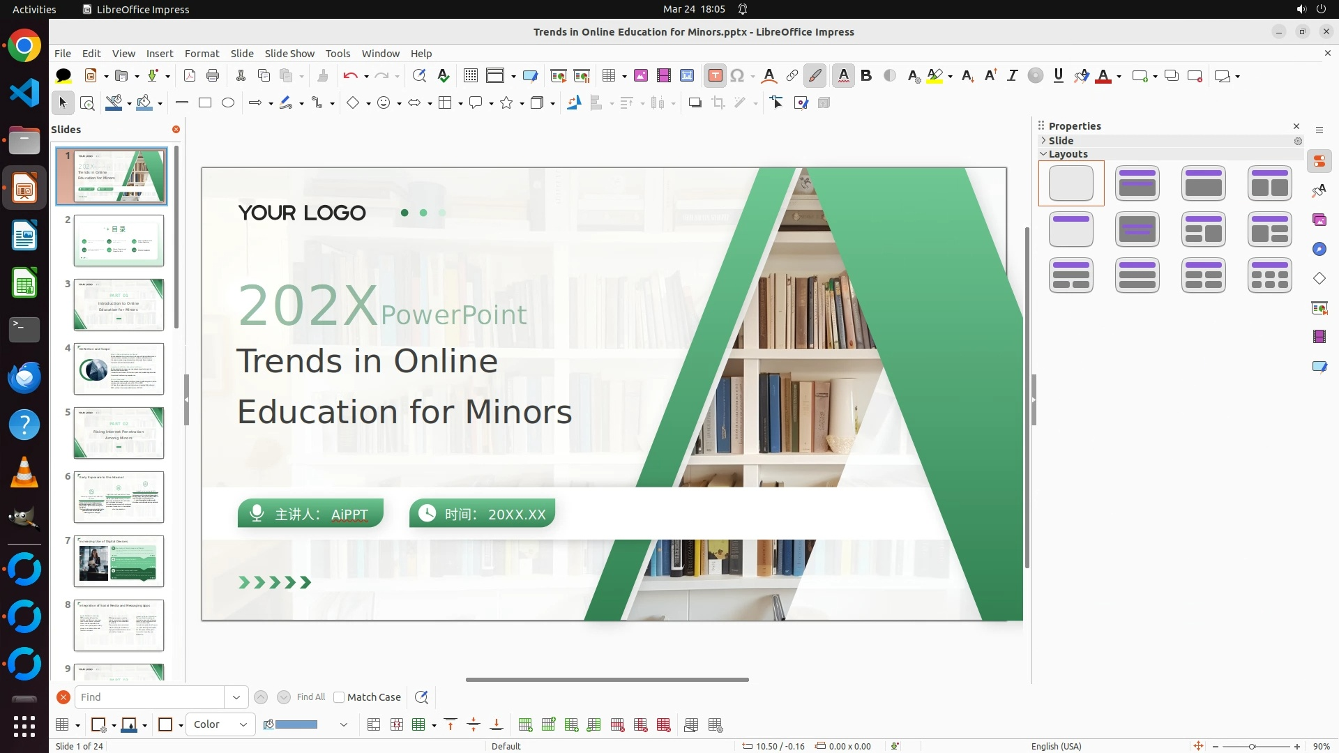1339x753 pixels.
Task: Open the Format menu
Action: (x=202, y=54)
